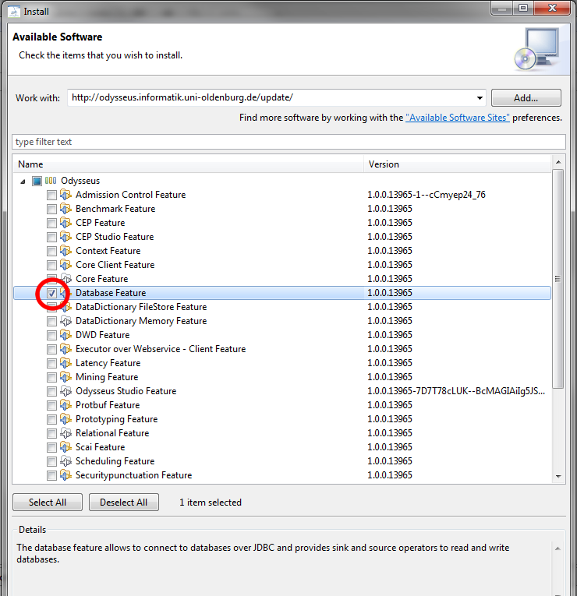
Task: Open the Work with site dropdown
Action: [479, 98]
